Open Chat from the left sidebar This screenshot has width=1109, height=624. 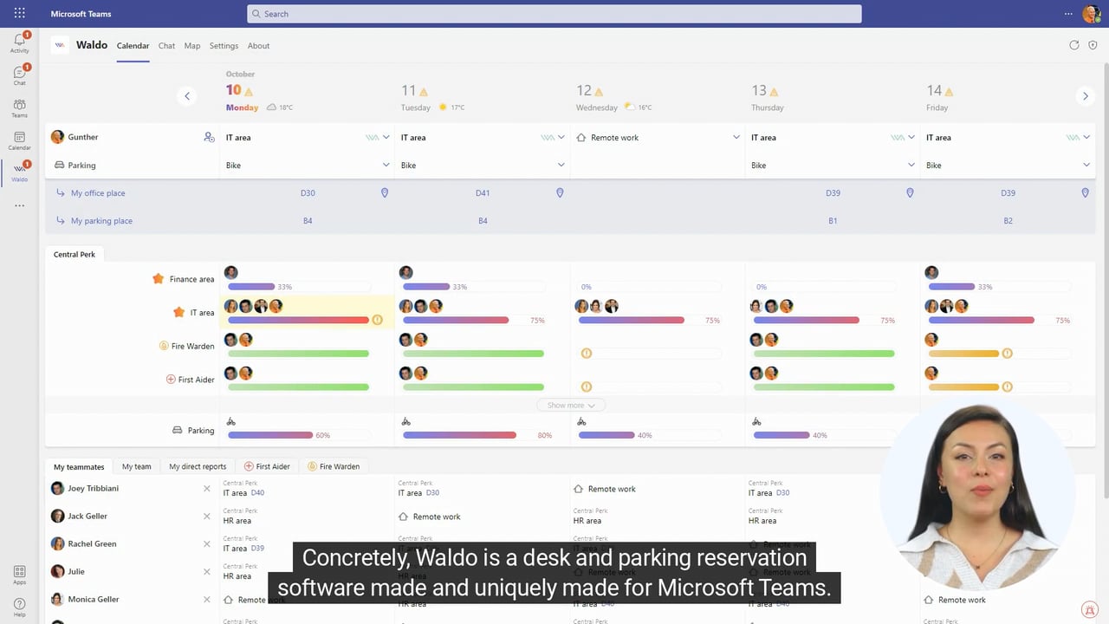click(19, 75)
